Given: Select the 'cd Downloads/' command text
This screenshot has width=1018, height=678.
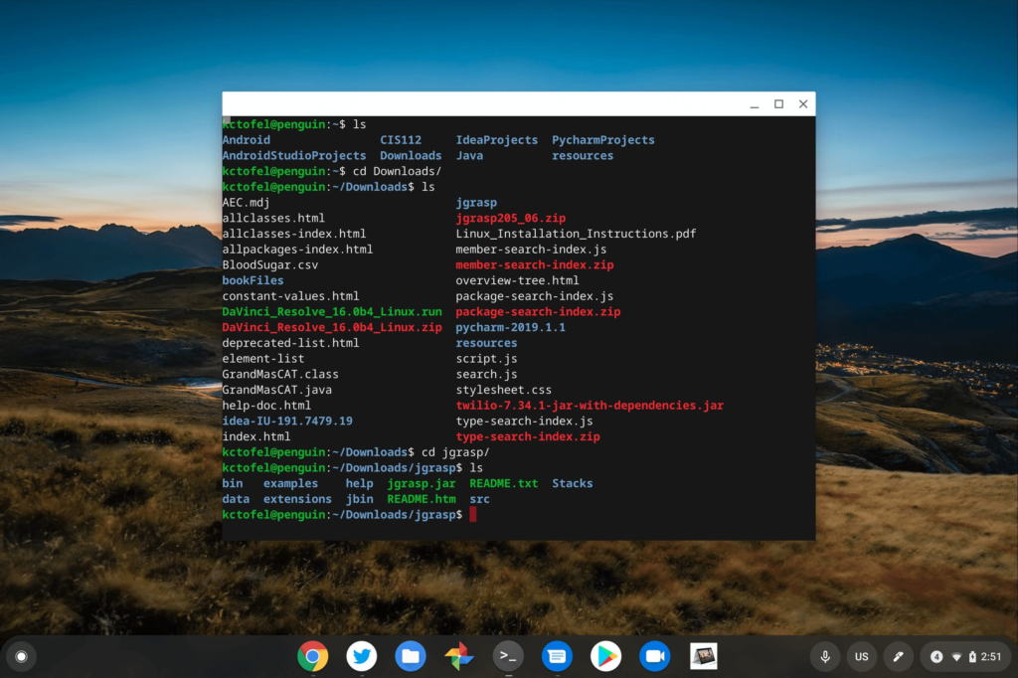Looking at the screenshot, I should tap(397, 171).
